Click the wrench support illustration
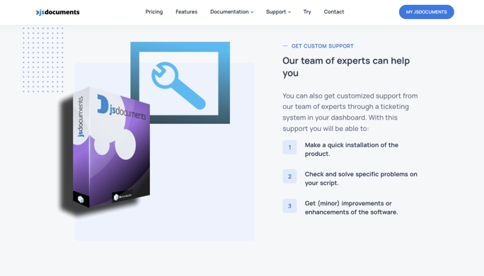The width and height of the screenshot is (484, 276). point(180,83)
